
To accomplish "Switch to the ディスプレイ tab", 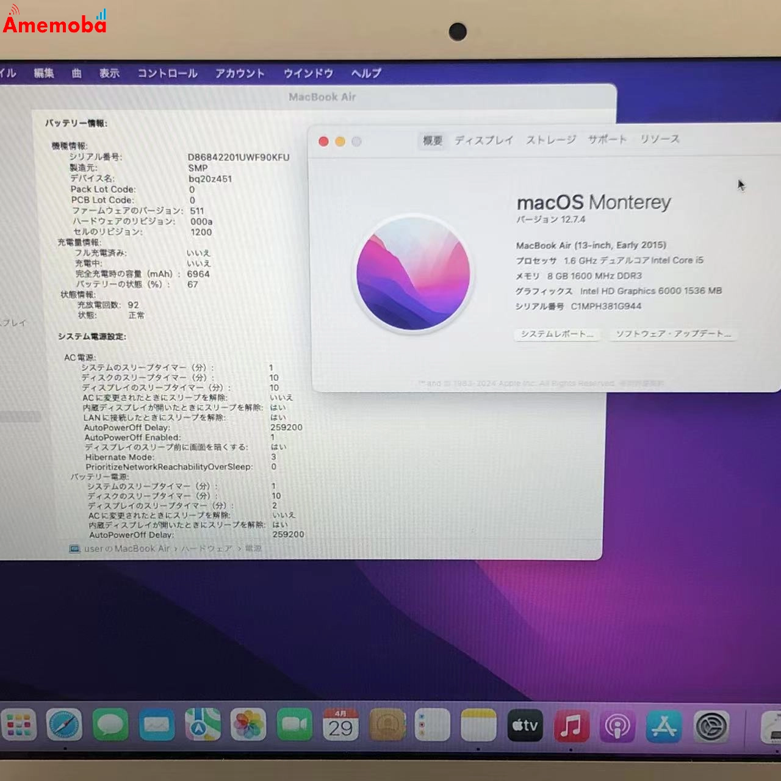I will pos(484,140).
